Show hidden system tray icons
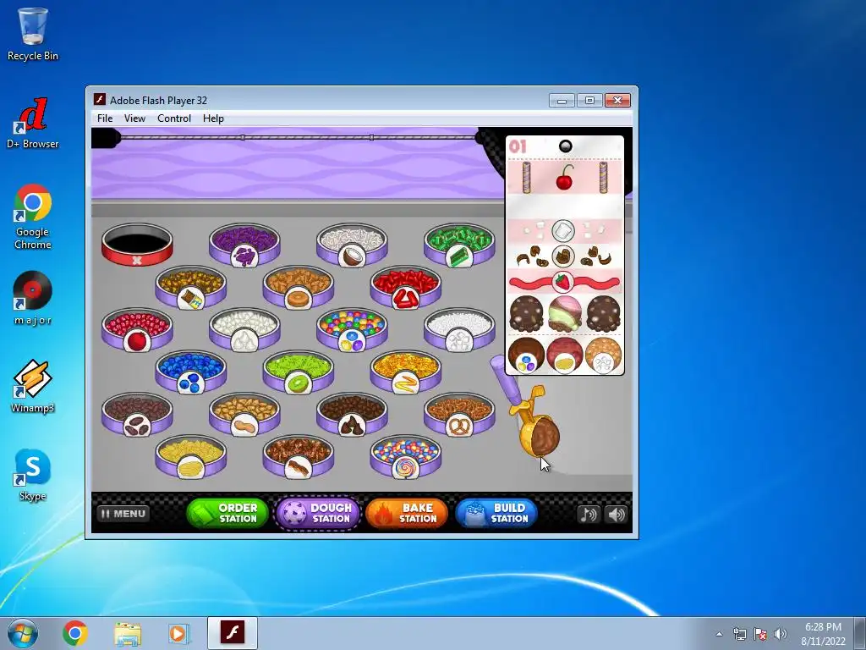 [719, 634]
